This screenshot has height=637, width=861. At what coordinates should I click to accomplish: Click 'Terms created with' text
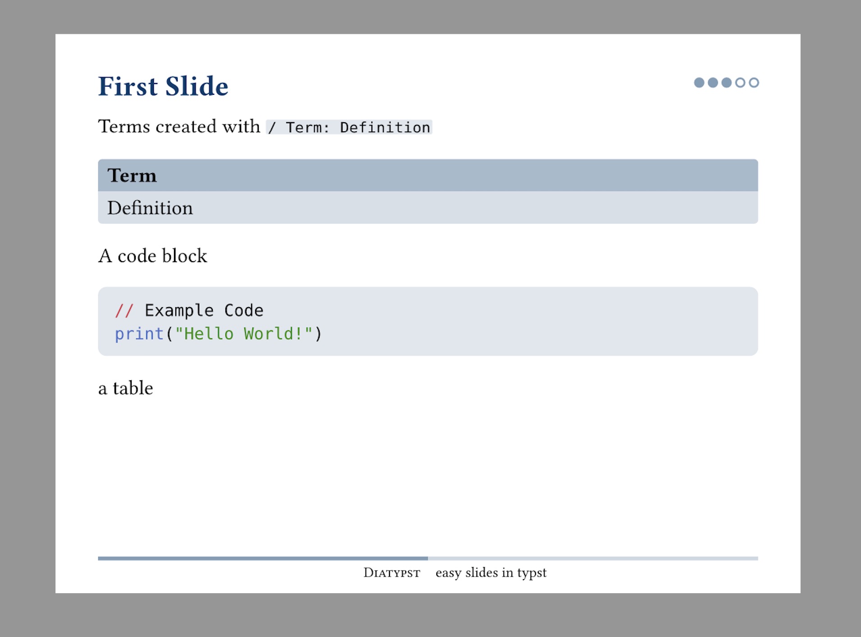pos(179,126)
